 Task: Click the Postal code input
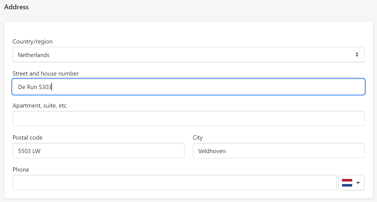pos(98,151)
